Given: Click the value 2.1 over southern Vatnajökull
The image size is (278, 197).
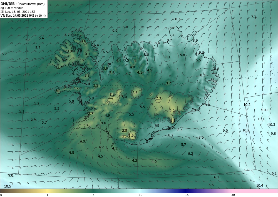Looking at the screenshot, I should (x=173, y=121).
